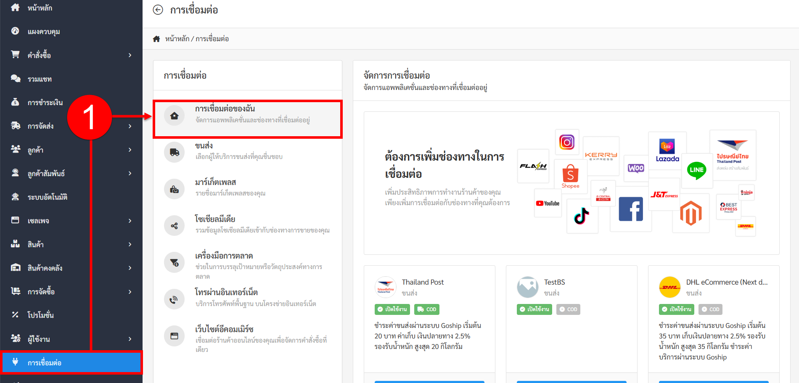The width and height of the screenshot is (799, 383).
Task: Click the phone icon for โทรผ่านอินเทอร์เน็ต
Action: [x=174, y=299]
